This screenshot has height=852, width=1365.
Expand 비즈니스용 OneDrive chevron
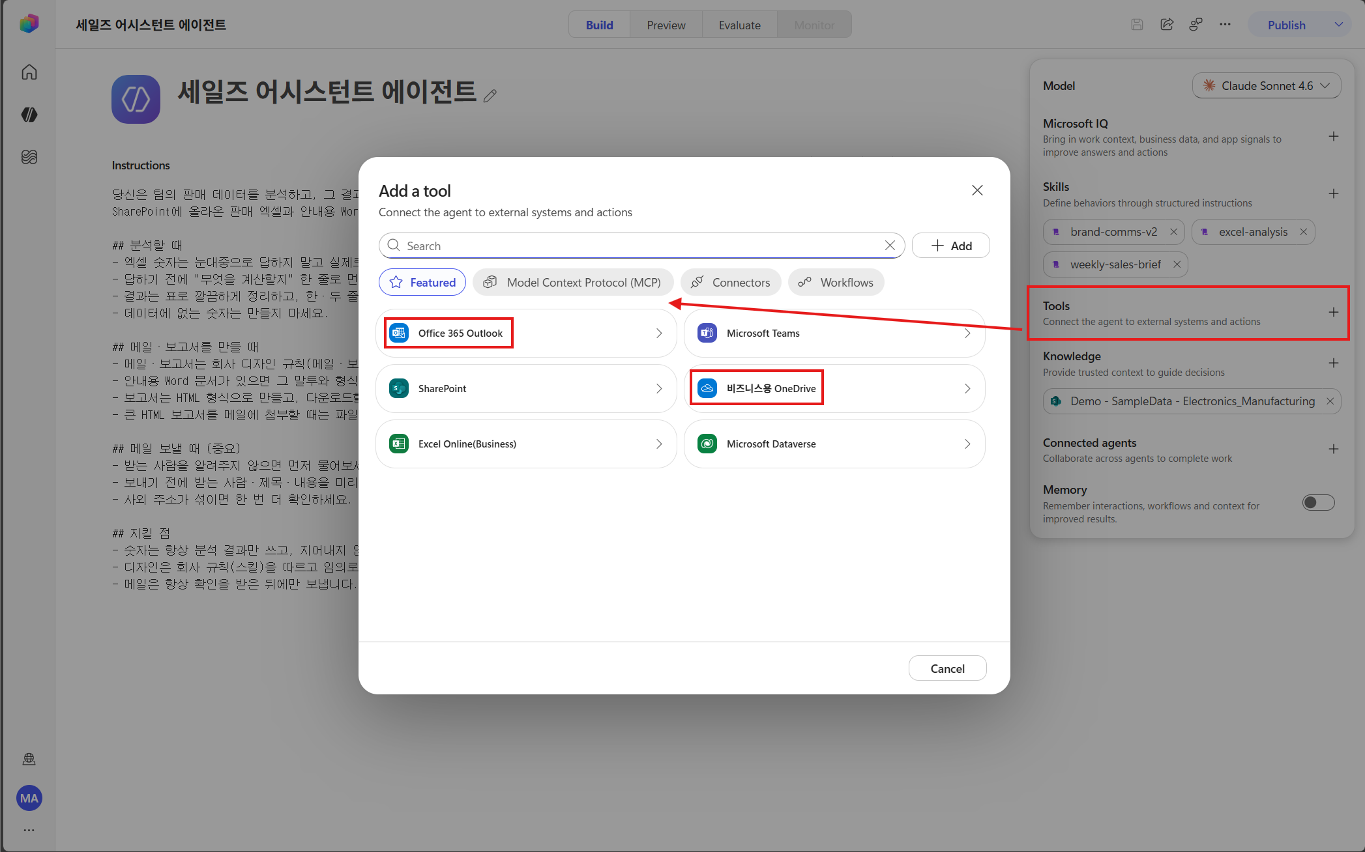pyautogui.click(x=967, y=389)
